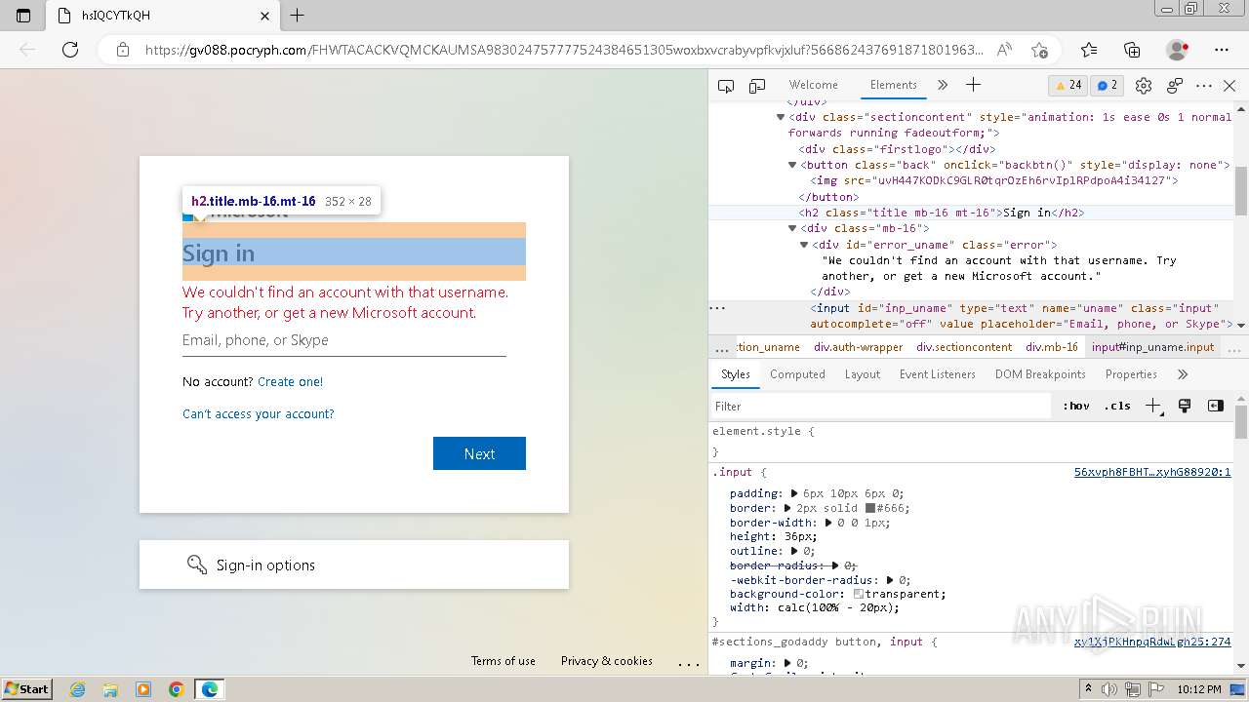Toggle the computed styles sidebar
The height and width of the screenshot is (702, 1249).
point(1216,407)
